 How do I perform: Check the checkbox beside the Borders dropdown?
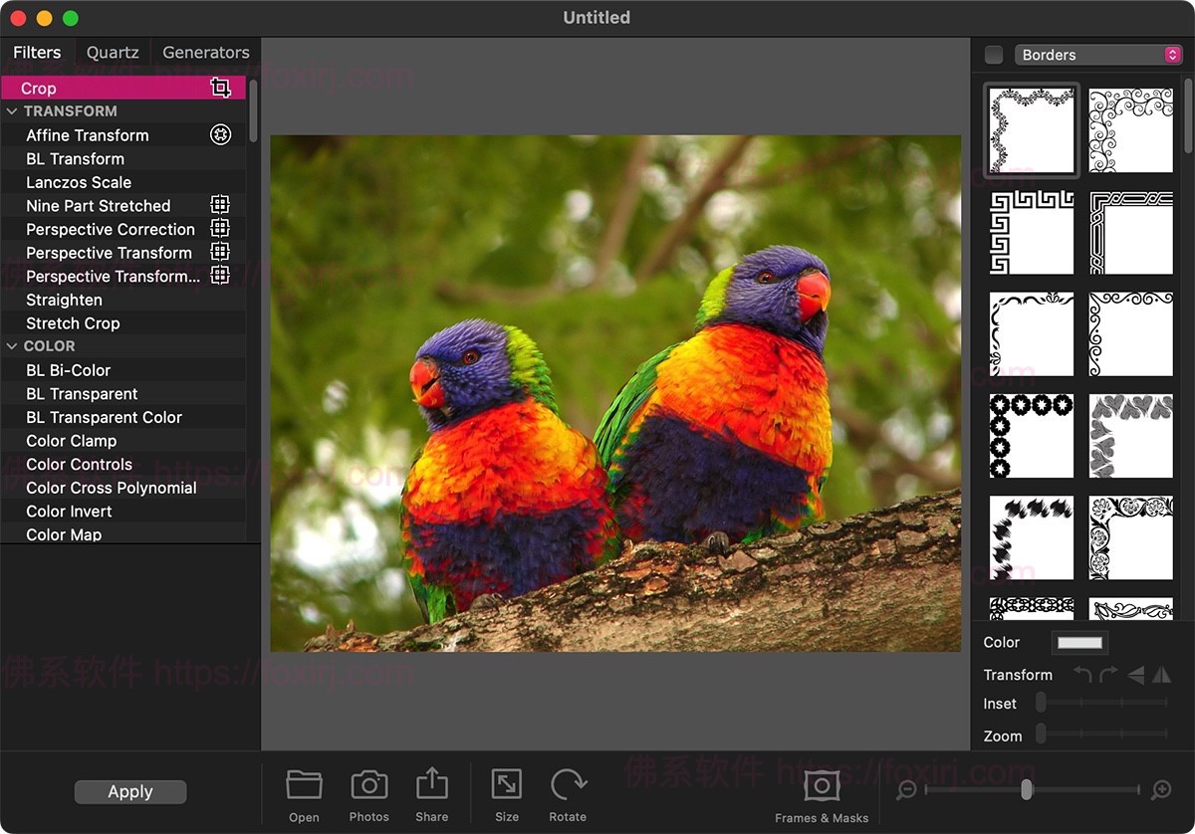coord(993,55)
